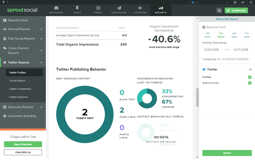Click the Export button
This screenshot has height=160, width=255.
pyautogui.click(x=227, y=153)
